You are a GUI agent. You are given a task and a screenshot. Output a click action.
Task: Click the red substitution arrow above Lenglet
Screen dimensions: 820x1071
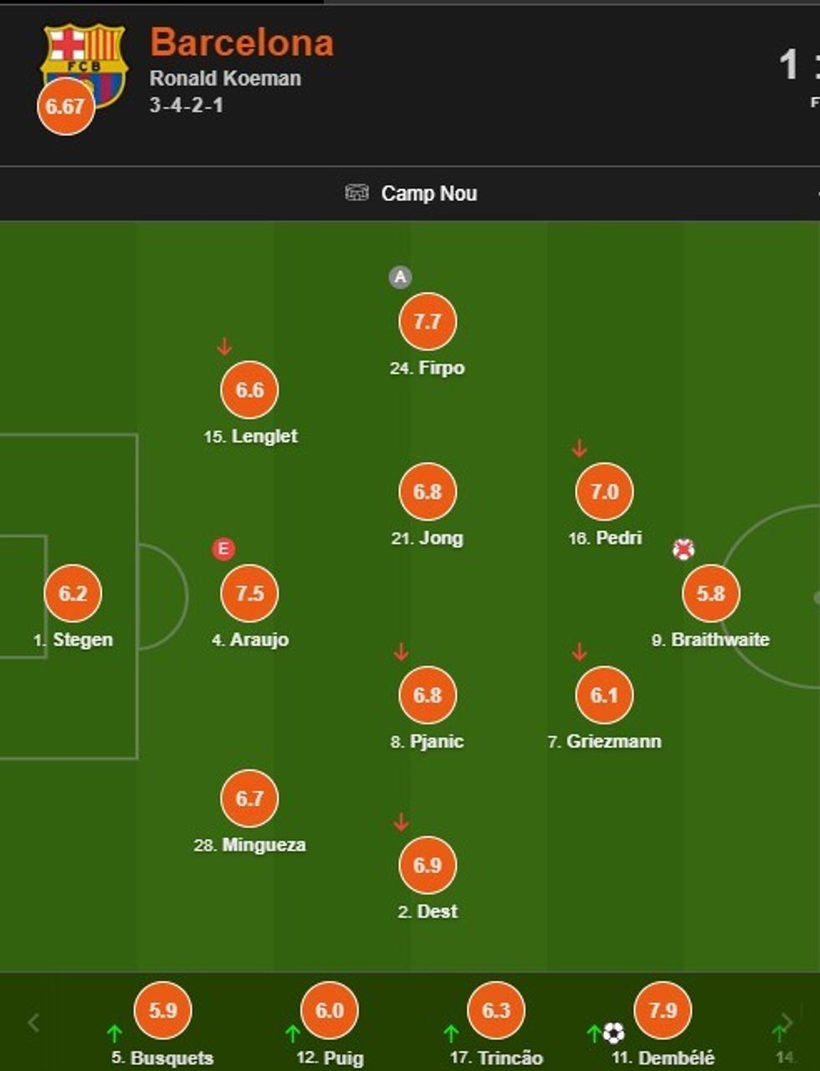223,346
